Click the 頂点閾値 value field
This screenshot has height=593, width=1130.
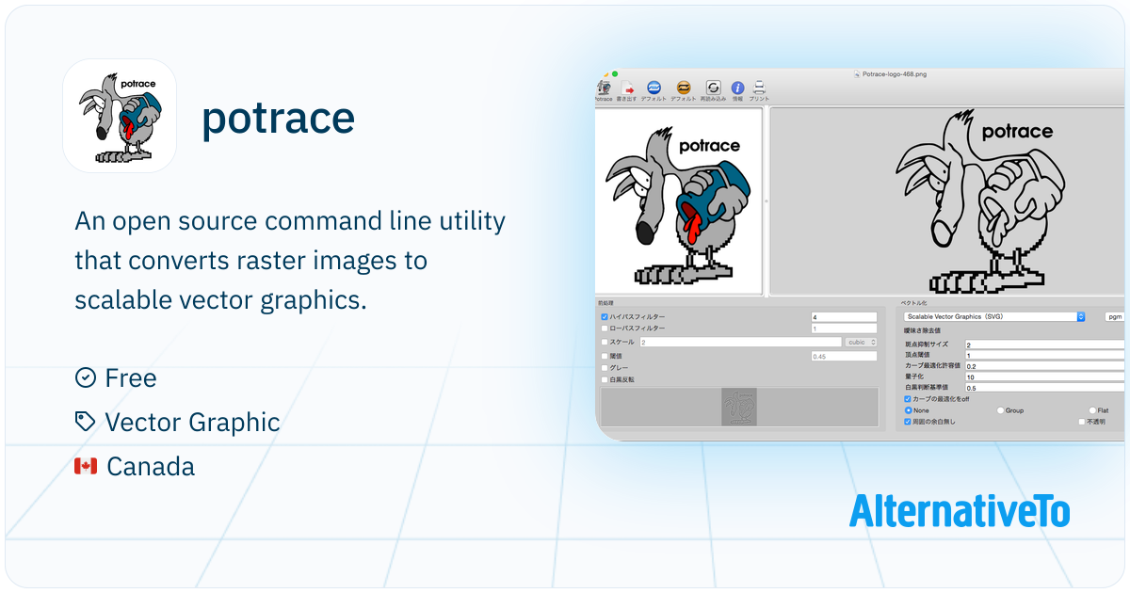tap(1044, 356)
